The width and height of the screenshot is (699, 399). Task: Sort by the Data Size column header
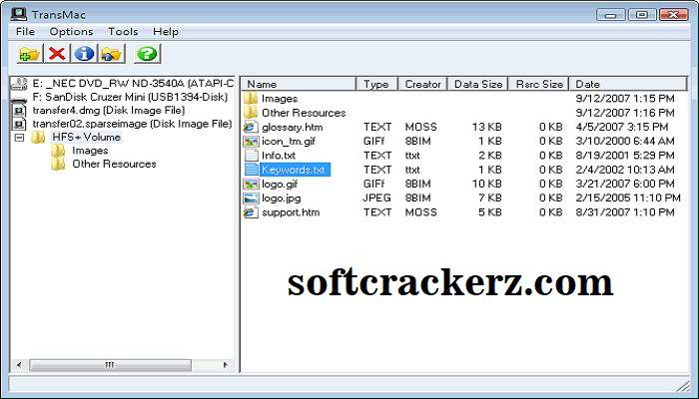478,84
